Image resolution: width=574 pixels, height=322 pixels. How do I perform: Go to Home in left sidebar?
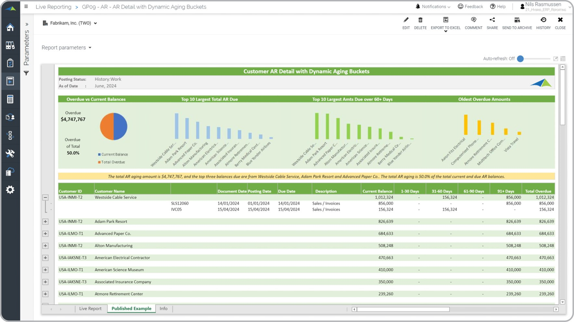pyautogui.click(x=10, y=27)
